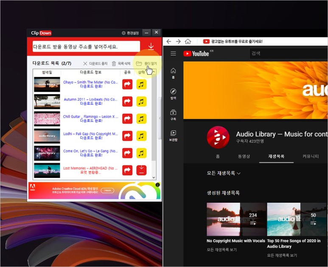Image resolution: width=328 pixels, height=267 pixels.
Task: Click the 다운로드 정보 column header
Action: click(90, 72)
